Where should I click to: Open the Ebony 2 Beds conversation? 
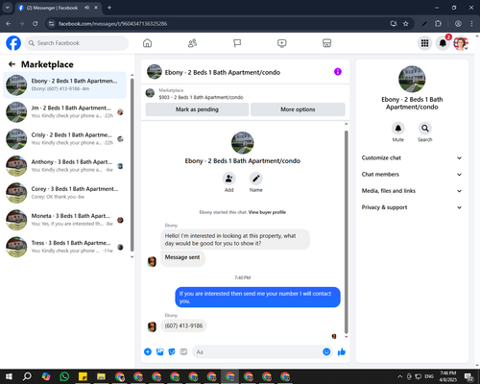click(x=64, y=85)
